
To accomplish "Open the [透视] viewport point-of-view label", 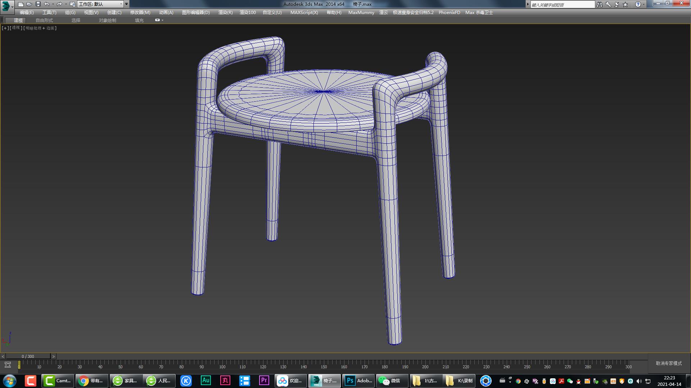I will click(x=15, y=28).
